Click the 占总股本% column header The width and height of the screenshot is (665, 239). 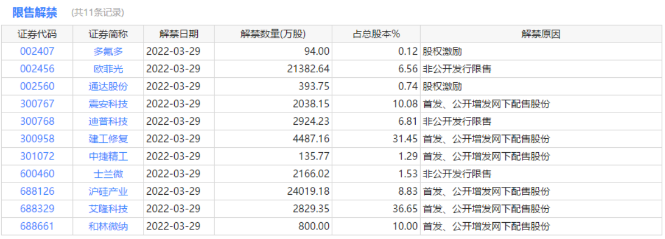pos(376,34)
